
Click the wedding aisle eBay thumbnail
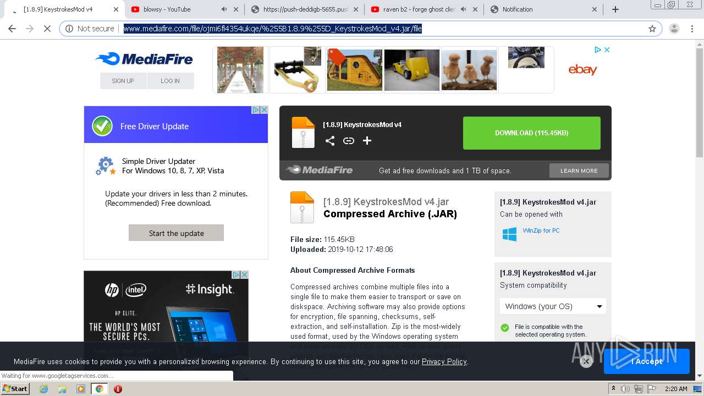240,70
